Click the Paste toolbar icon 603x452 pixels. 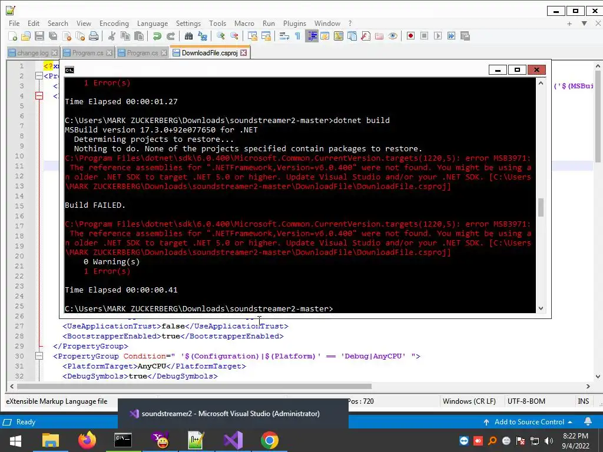tap(139, 36)
